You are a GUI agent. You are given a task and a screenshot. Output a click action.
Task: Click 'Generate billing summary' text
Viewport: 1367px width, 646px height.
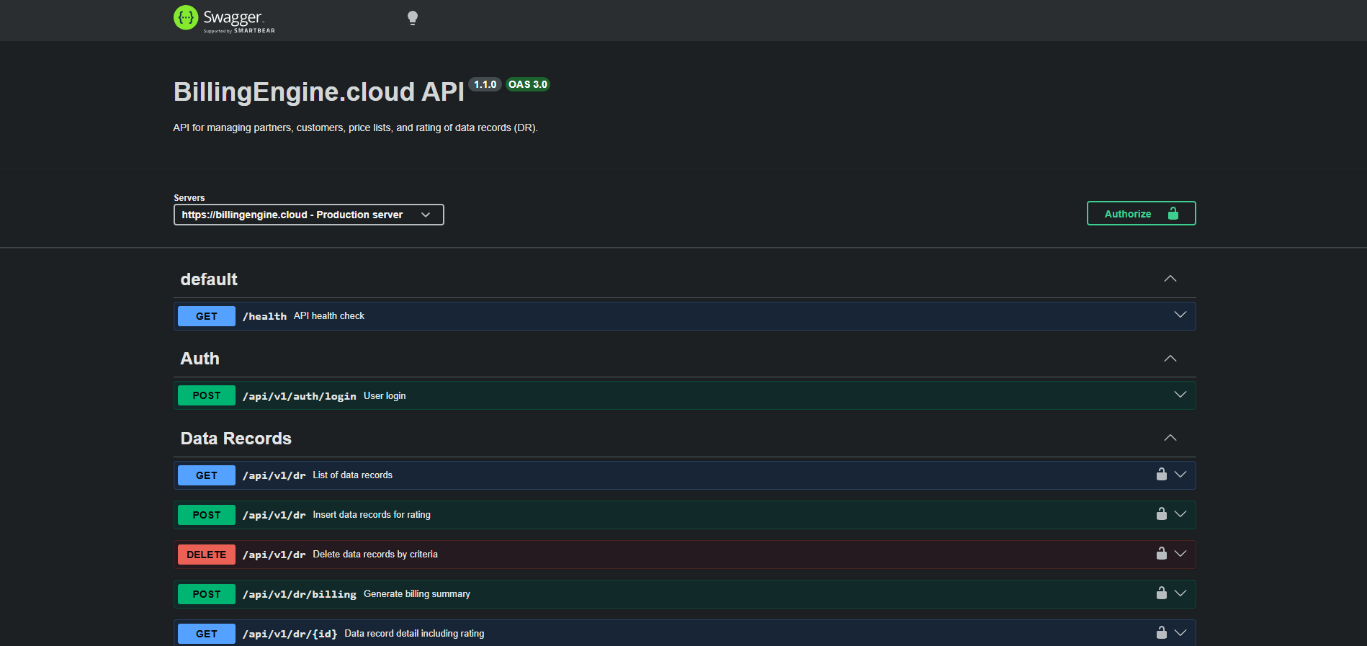pyautogui.click(x=417, y=594)
